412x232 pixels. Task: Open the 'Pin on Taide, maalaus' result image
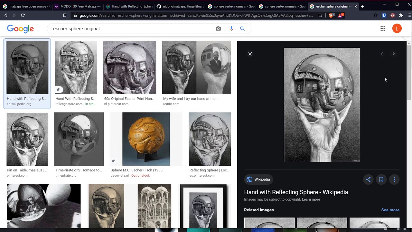coord(27,139)
